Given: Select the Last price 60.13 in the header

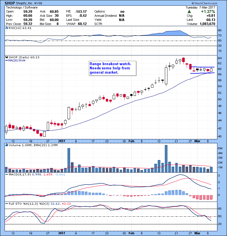Looking at the screenshot, I should coord(211,20).
